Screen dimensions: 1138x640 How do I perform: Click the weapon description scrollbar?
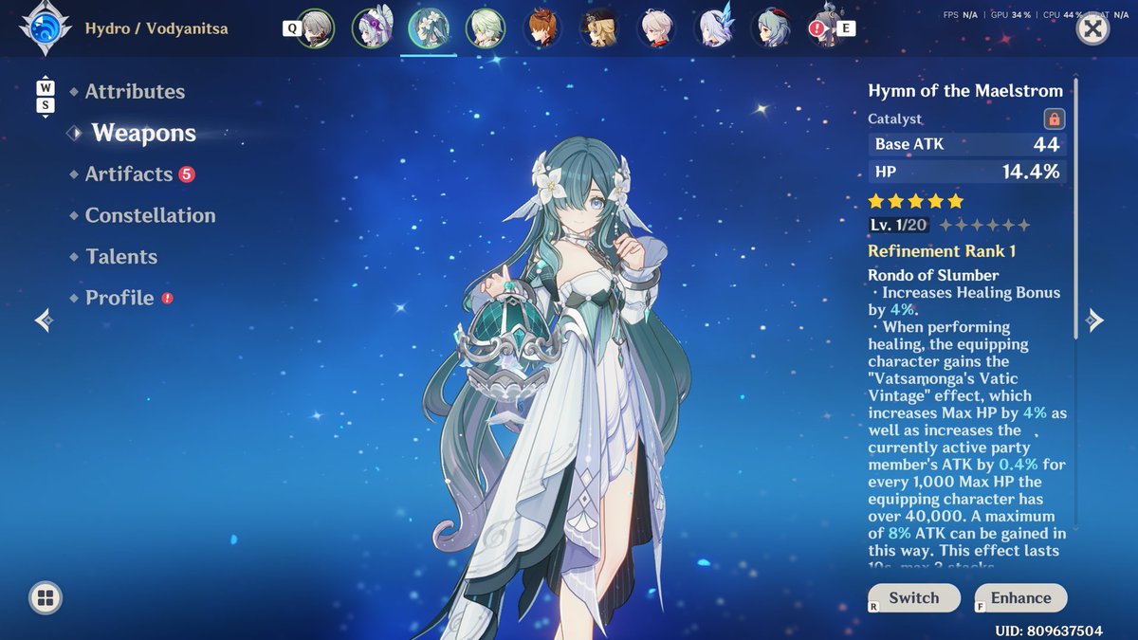pyautogui.click(x=1075, y=209)
